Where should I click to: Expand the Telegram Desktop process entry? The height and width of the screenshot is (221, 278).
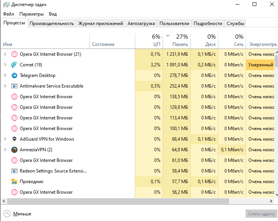click(x=5, y=75)
